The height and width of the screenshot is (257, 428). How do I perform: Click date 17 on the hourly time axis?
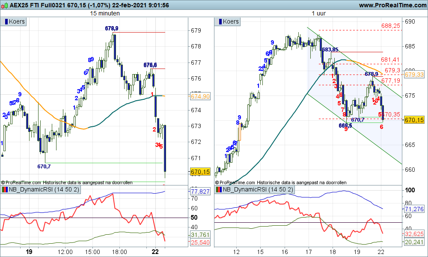(x=309, y=252)
